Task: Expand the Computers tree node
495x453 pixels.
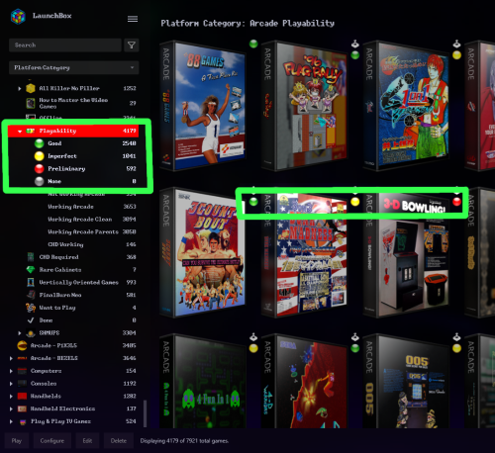Action: 11,371
